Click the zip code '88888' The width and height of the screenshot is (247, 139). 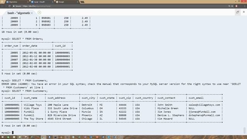123,115
